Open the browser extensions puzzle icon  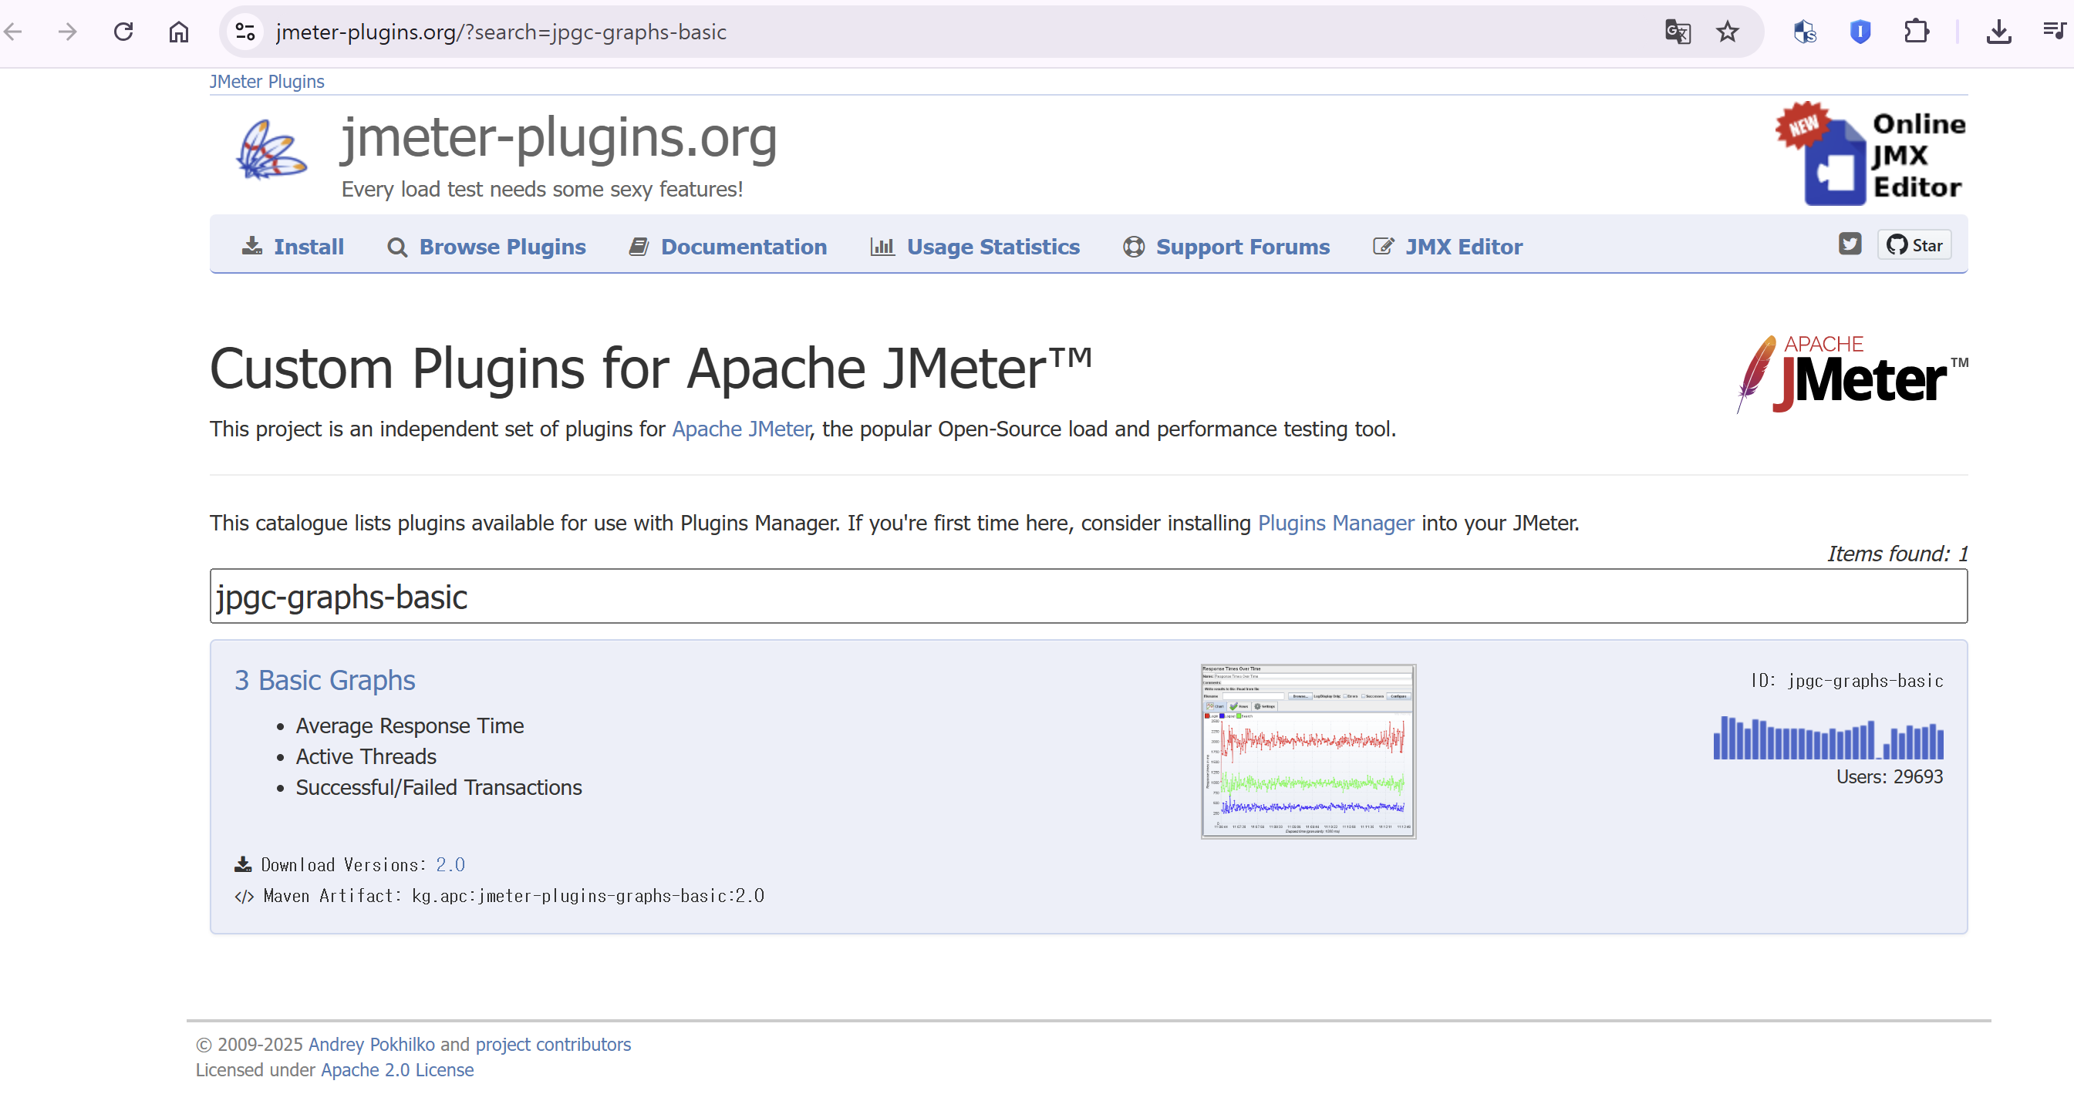tap(1916, 32)
